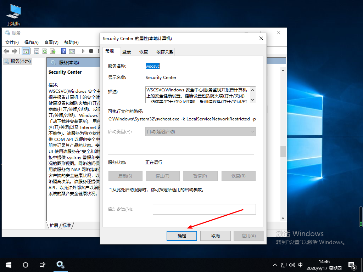
Task: Click the help question mark toolbar icon
Action: (x=64, y=51)
